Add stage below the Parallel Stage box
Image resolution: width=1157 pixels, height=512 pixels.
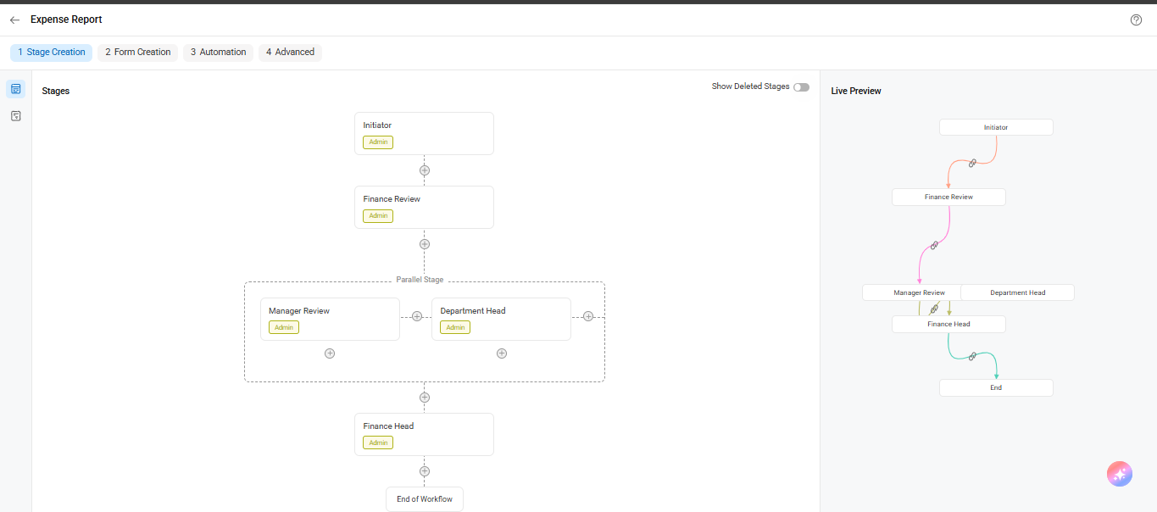point(425,398)
